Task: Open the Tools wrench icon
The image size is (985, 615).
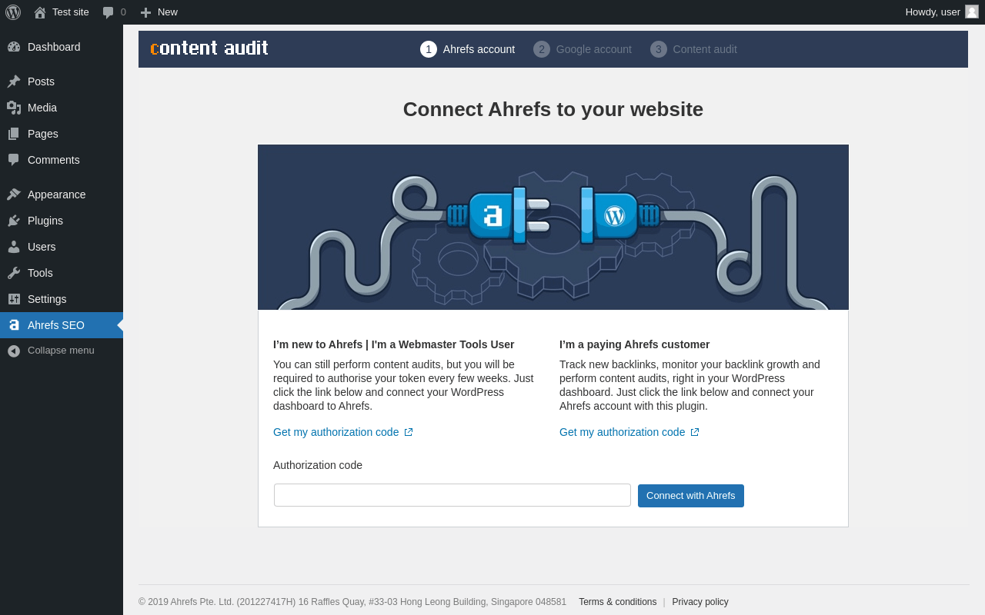Action: 14,273
